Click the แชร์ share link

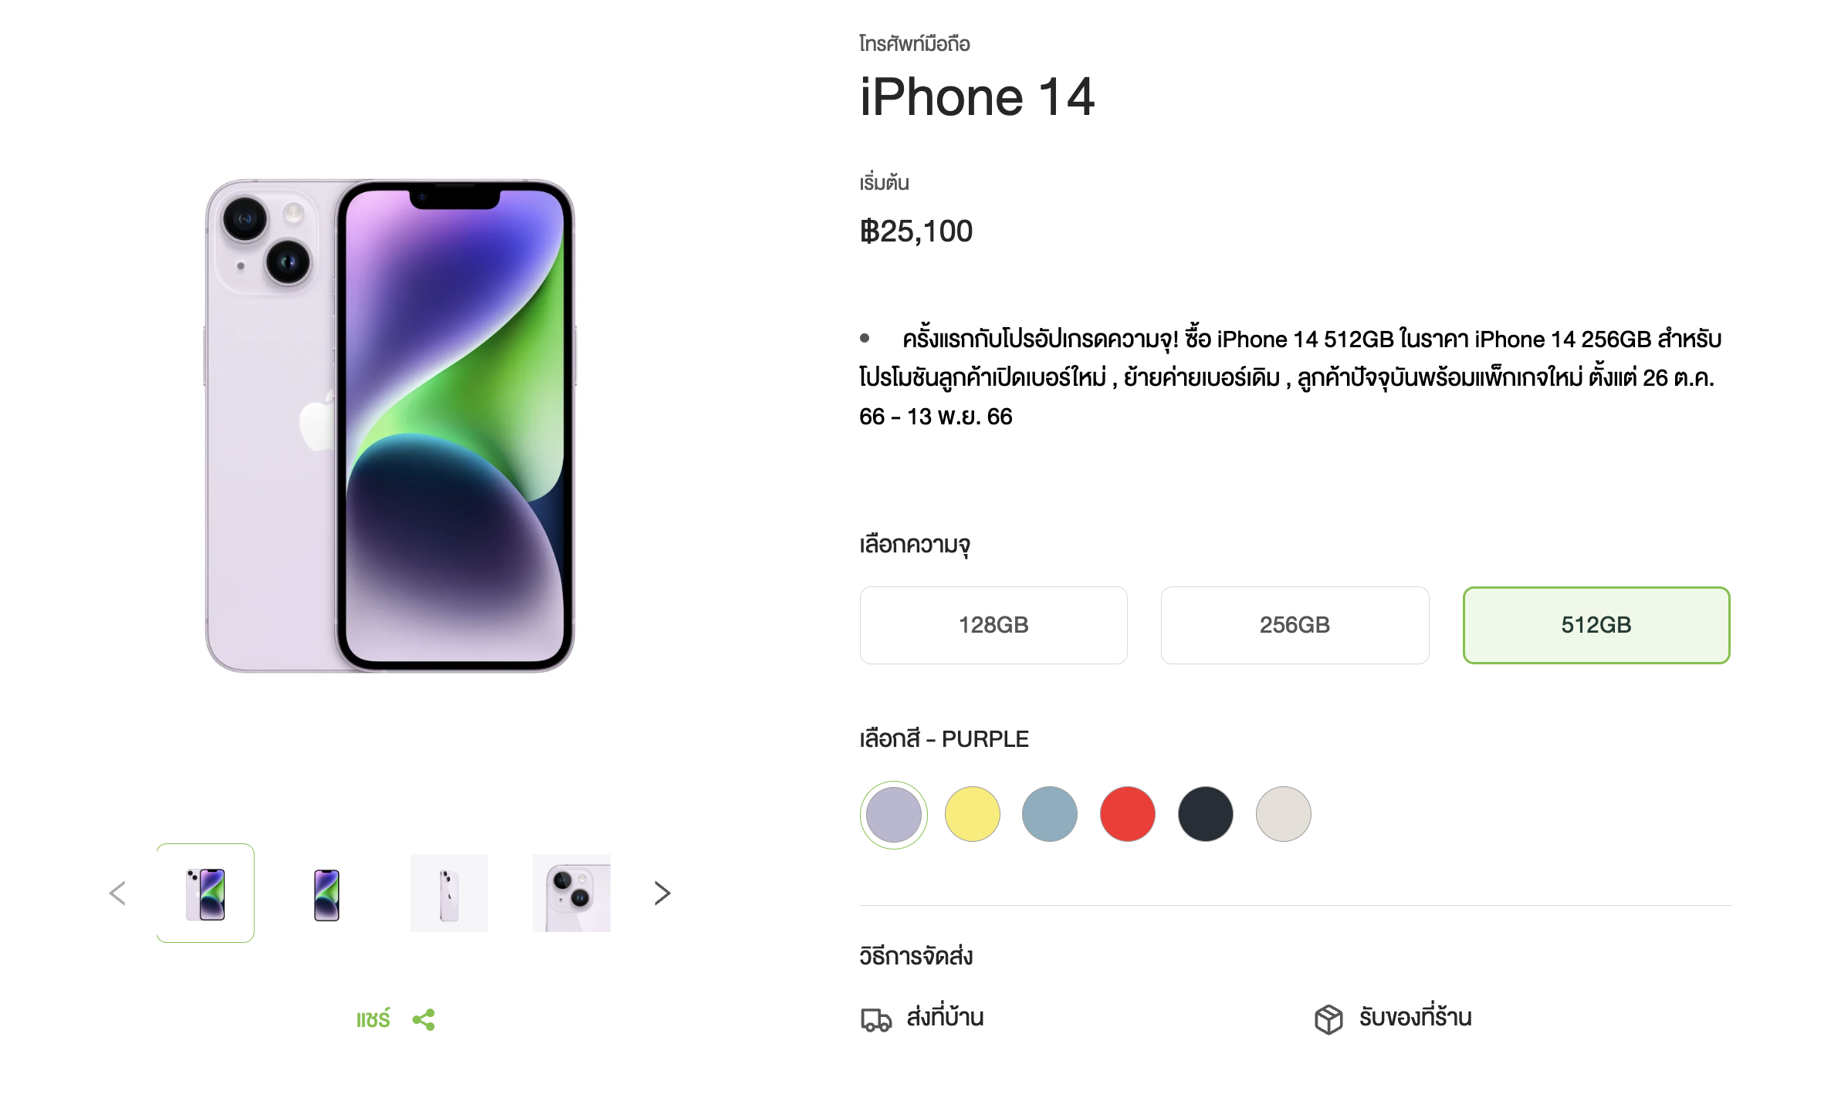[x=374, y=1019]
